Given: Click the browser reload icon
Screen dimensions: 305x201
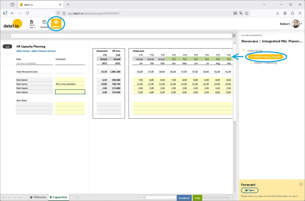Looking at the screenshot, I should 27,13.
